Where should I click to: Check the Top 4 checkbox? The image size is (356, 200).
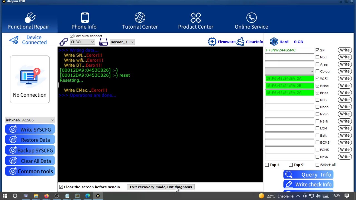pos(267,165)
